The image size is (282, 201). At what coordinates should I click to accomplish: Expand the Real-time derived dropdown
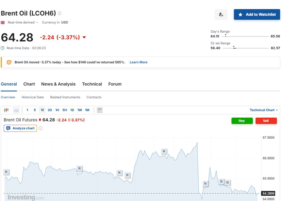tap(23, 22)
